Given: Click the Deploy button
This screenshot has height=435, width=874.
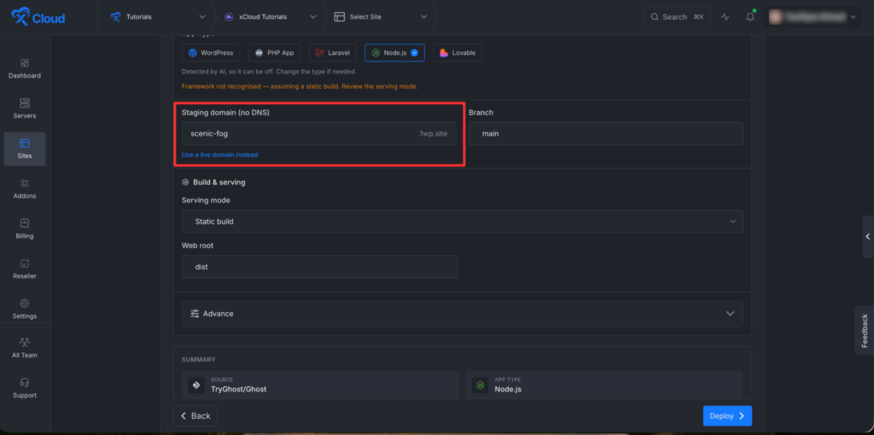Looking at the screenshot, I should pos(727,416).
